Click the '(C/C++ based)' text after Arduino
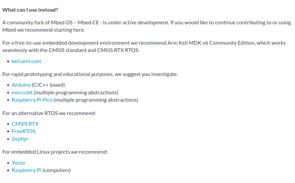The height and width of the screenshot is (183, 295). 48,85
